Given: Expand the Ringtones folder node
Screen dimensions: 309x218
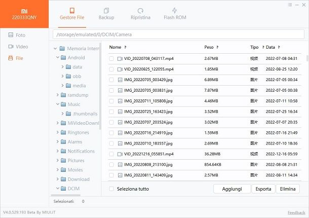Looking at the screenshot, I should [x=58, y=132].
